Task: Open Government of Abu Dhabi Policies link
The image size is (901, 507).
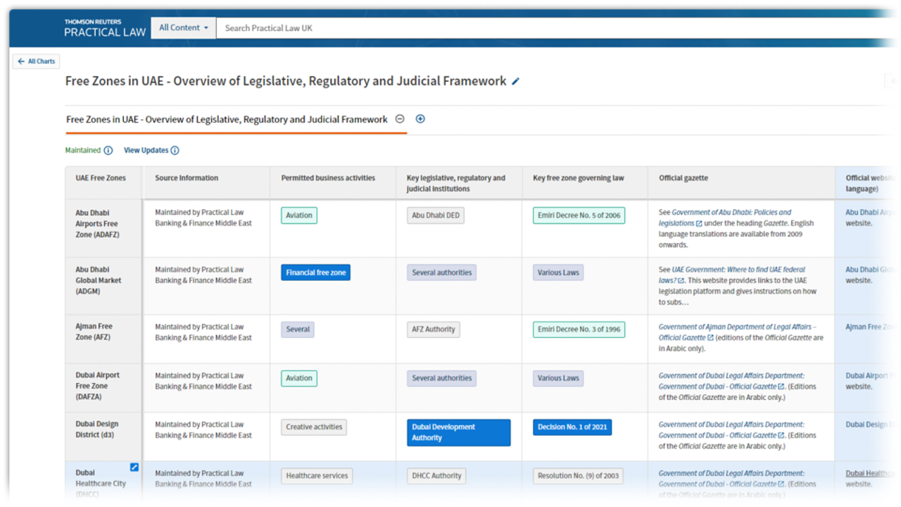Action: tap(725, 218)
